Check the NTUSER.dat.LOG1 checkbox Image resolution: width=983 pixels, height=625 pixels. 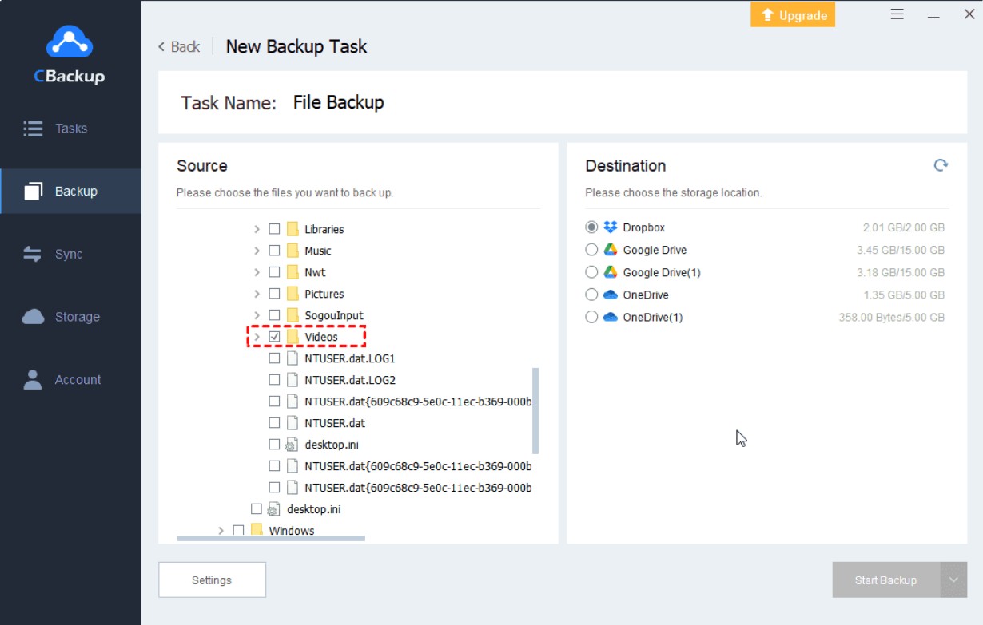point(274,358)
